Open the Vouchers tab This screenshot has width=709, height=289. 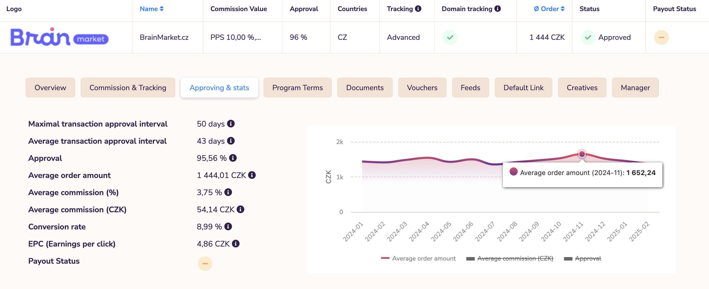pyautogui.click(x=422, y=88)
